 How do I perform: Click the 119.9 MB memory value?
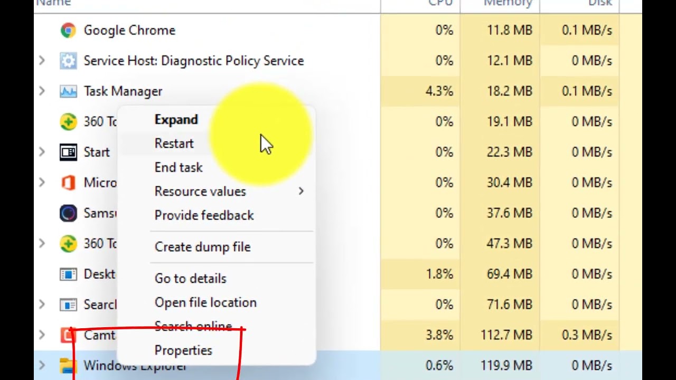(506, 365)
